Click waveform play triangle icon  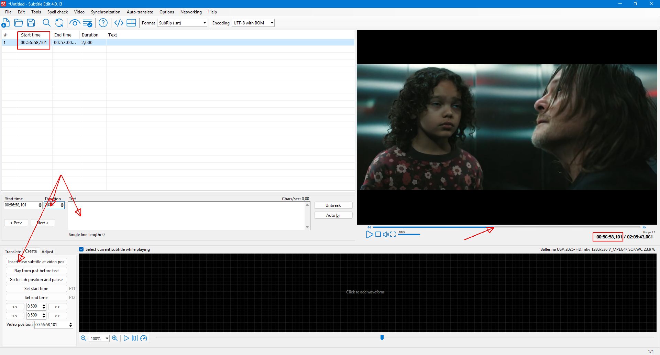[126, 338]
